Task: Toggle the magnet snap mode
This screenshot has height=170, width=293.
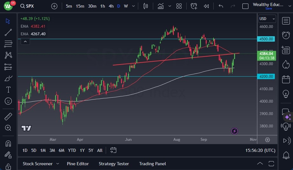Action: point(8,143)
